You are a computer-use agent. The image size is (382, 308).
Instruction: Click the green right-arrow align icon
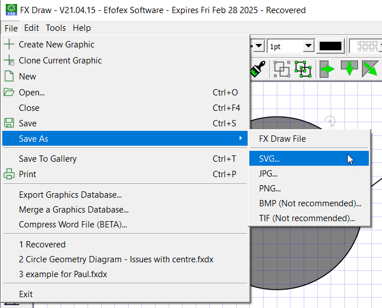point(327,69)
